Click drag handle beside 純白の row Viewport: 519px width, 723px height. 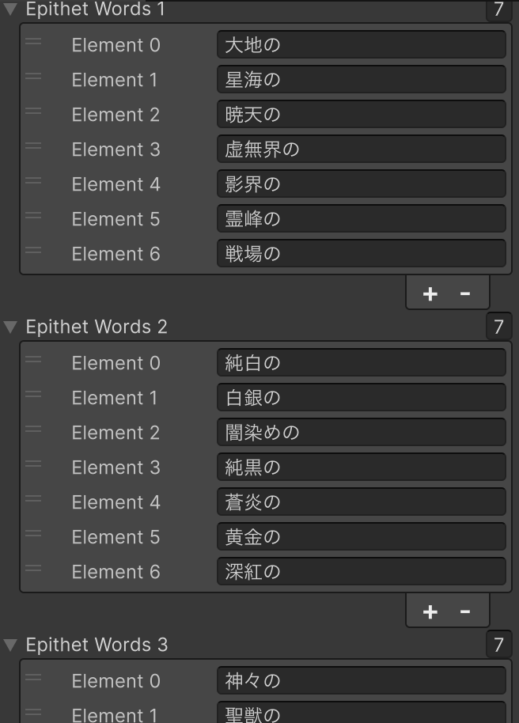pyautogui.click(x=33, y=359)
